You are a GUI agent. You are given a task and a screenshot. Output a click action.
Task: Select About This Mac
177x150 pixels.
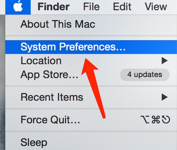pos(58,25)
